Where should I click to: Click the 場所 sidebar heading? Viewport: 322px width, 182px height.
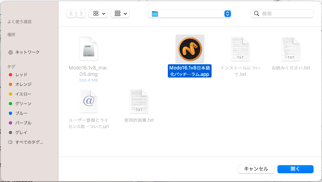[11, 35]
